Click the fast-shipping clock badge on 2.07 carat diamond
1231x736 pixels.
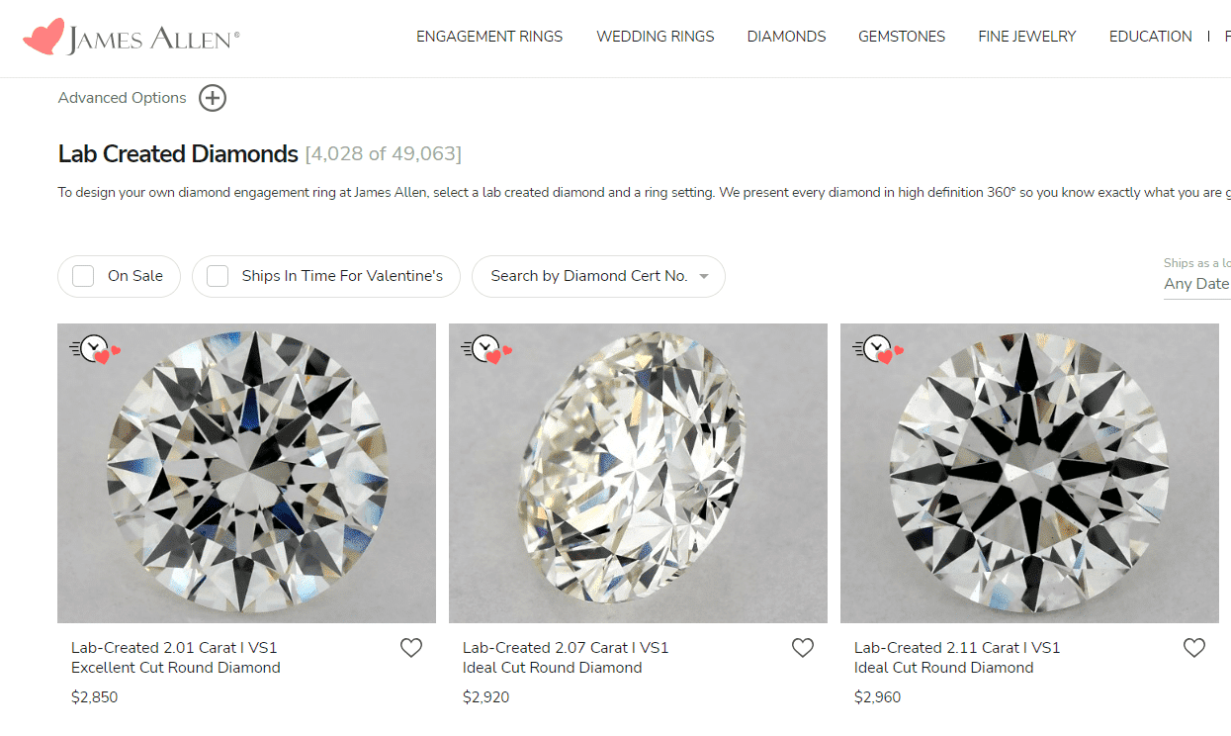tap(482, 349)
